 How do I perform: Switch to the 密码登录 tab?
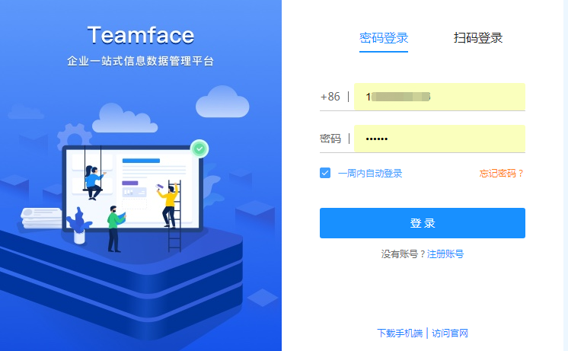click(x=384, y=38)
